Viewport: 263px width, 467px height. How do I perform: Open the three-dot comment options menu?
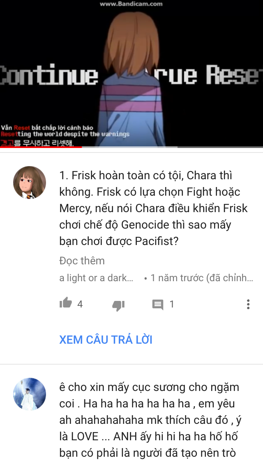(x=248, y=304)
